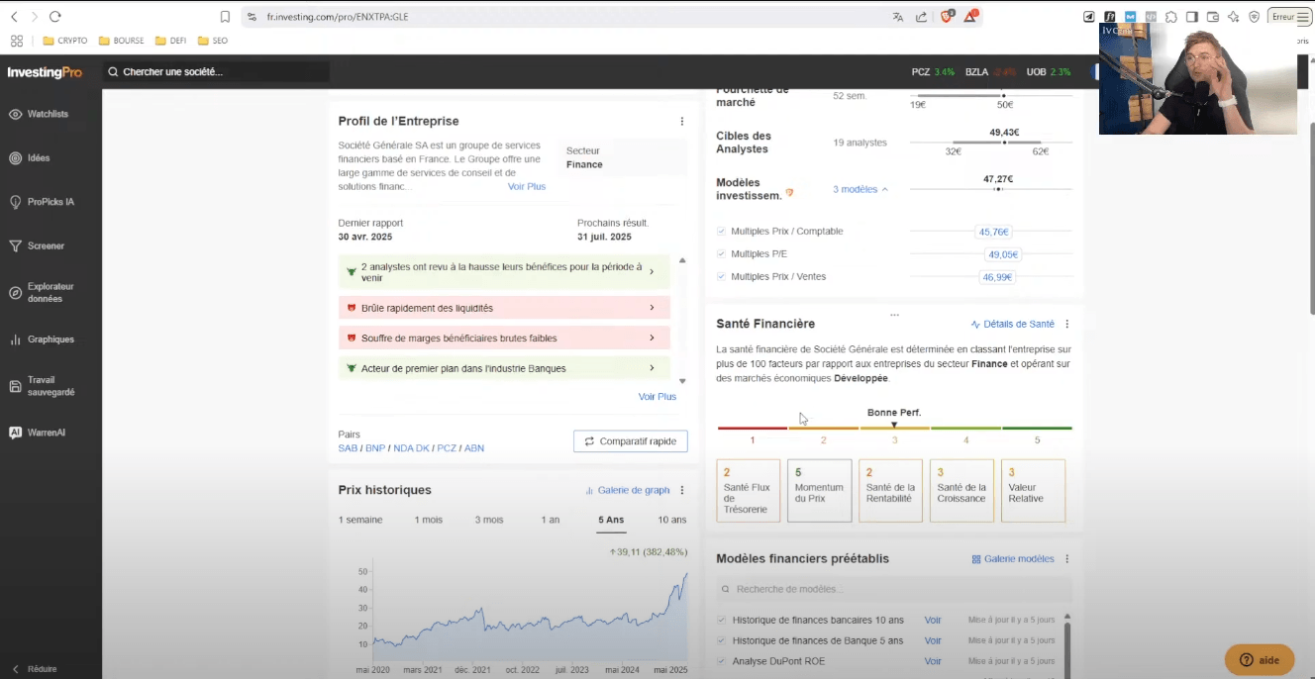Open the CRYPTO bookmarks folder
Image resolution: width=1315 pixels, height=679 pixels.
coord(65,41)
